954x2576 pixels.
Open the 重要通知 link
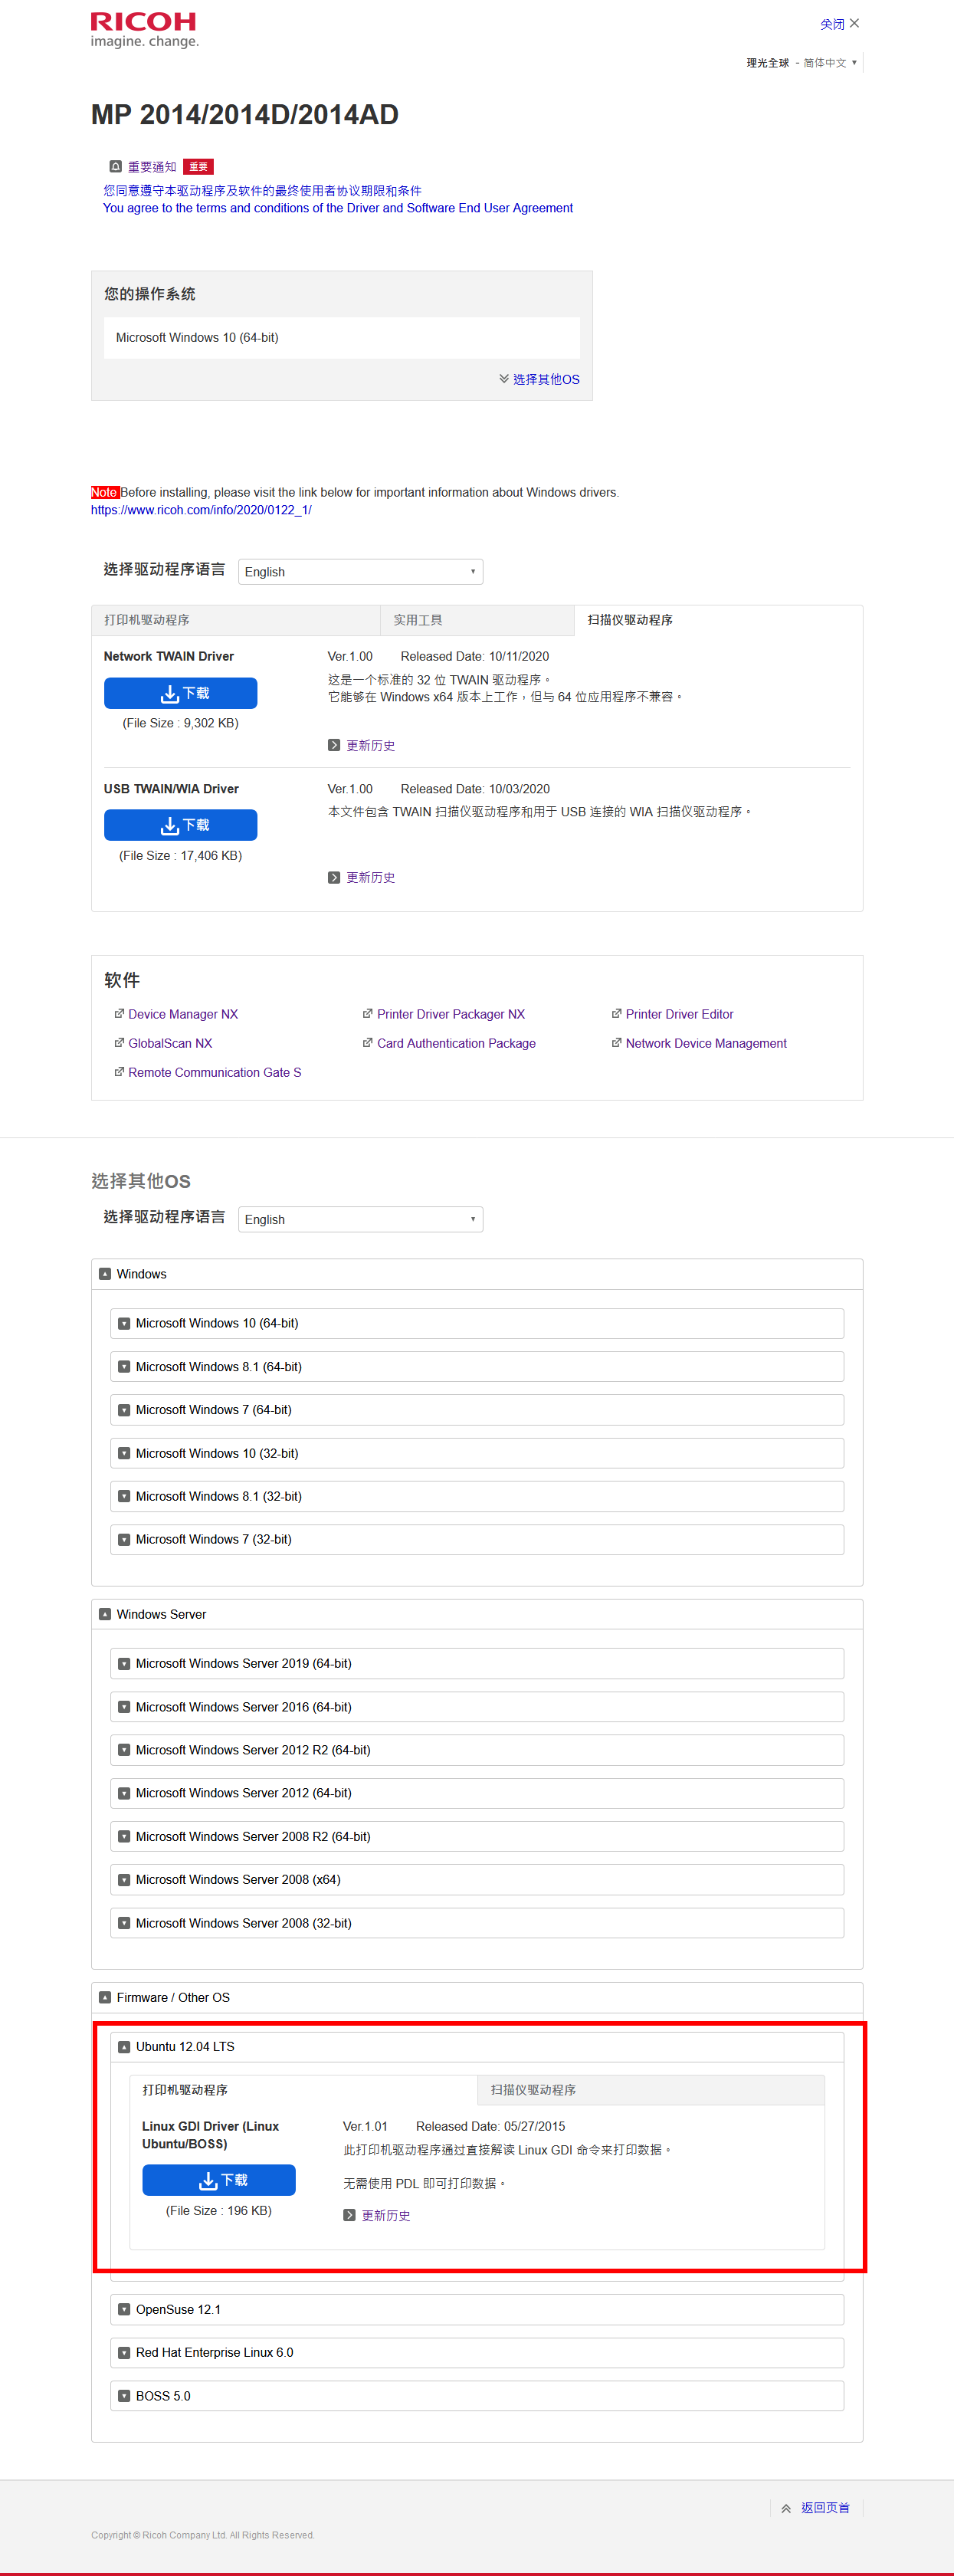tap(152, 167)
